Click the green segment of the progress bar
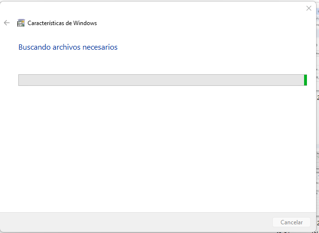Image resolution: width=319 pixels, height=233 pixels. (x=306, y=80)
